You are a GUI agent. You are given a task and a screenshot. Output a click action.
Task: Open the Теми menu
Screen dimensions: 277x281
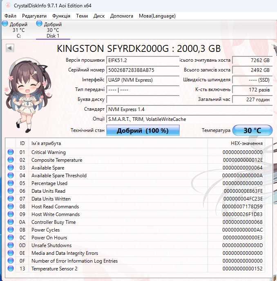(x=82, y=16)
